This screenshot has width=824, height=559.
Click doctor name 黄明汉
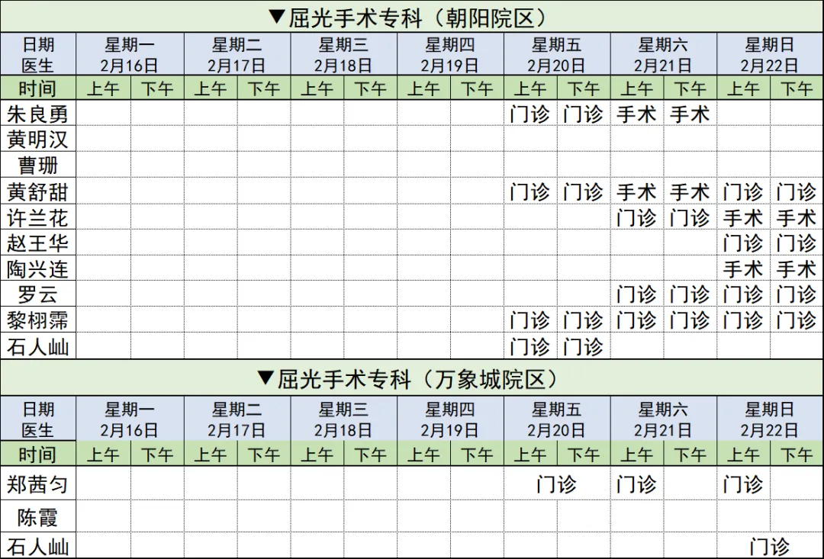tap(38, 140)
